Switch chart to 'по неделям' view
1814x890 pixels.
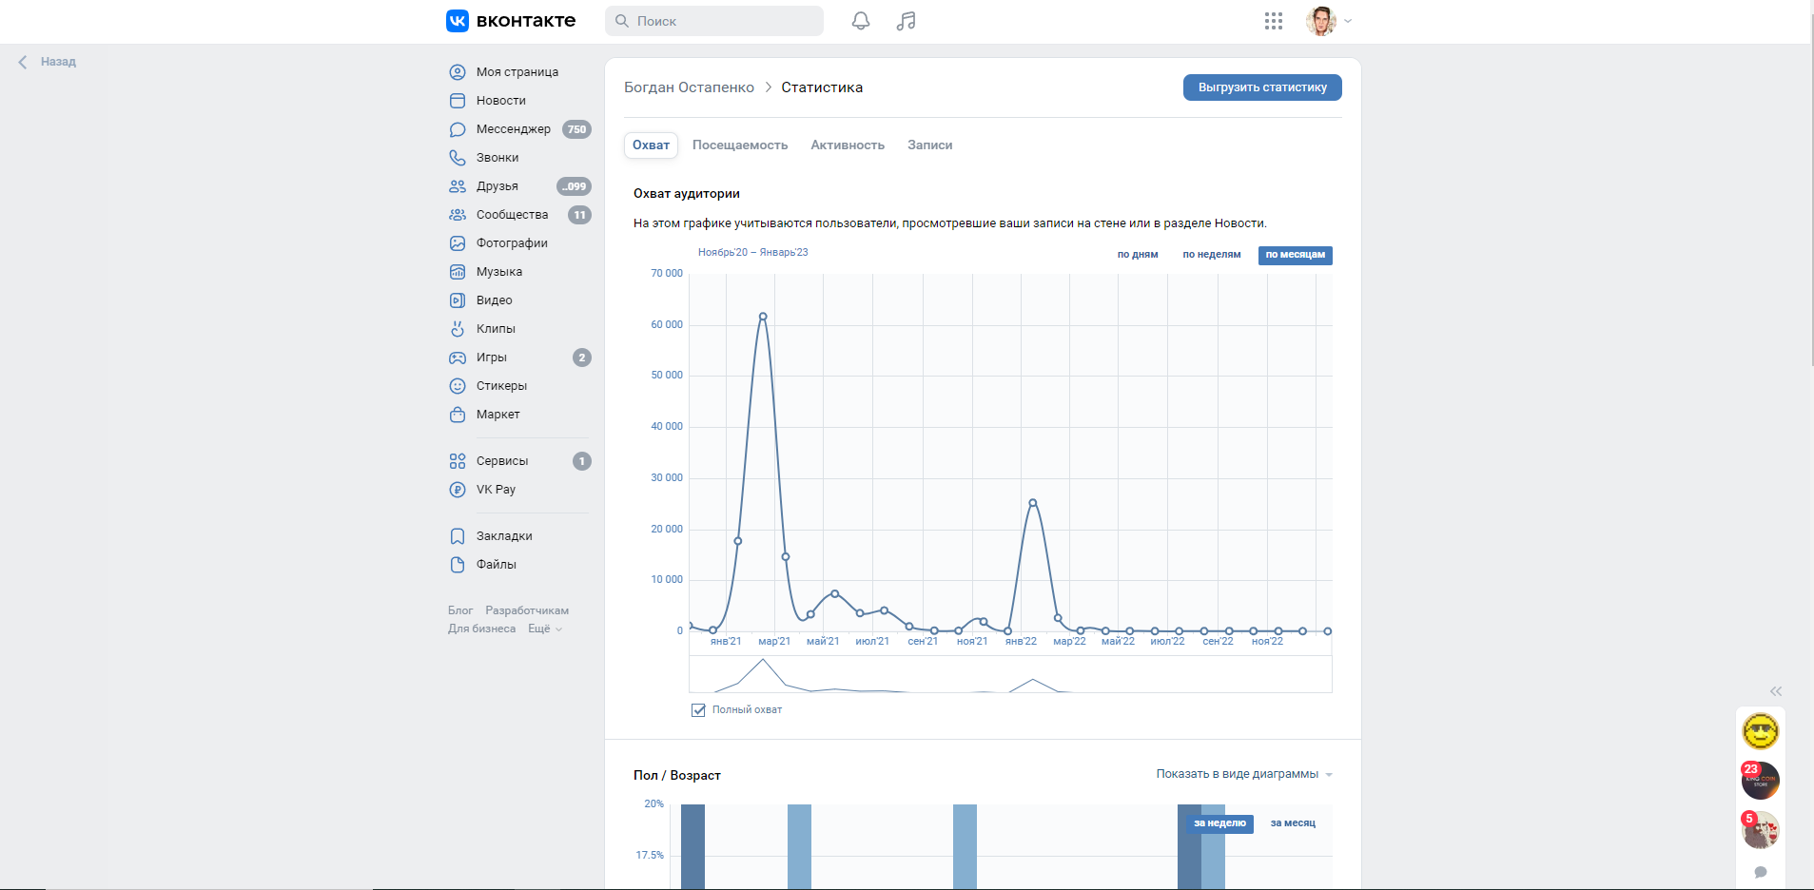click(1211, 255)
